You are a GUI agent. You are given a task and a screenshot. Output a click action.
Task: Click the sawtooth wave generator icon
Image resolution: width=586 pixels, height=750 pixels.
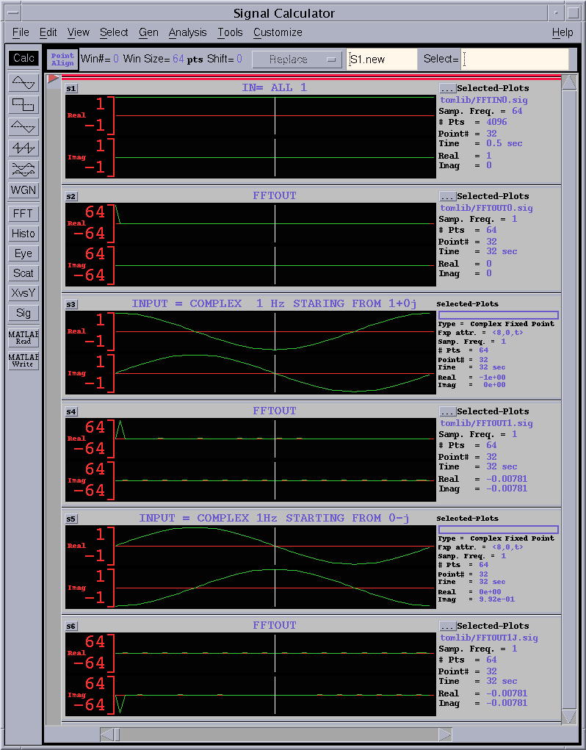(23, 148)
